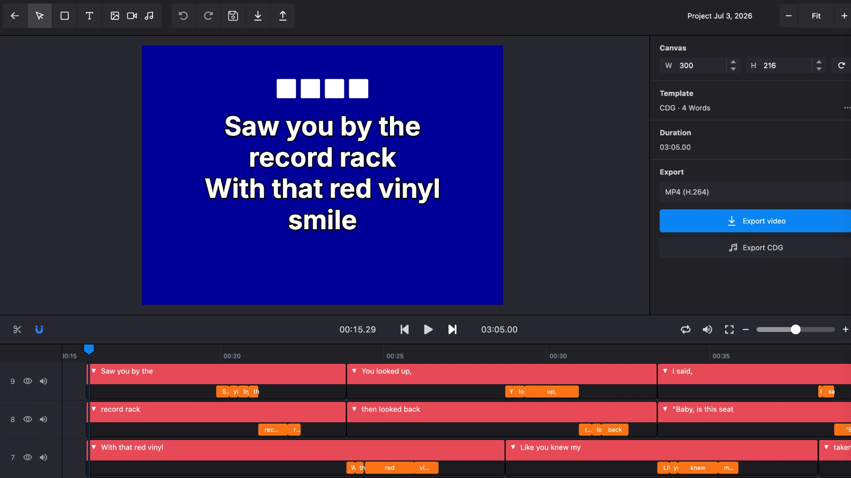This screenshot has height=478, width=851.
Task: Click the blue playhead marker on ruler
Action: 89,349
